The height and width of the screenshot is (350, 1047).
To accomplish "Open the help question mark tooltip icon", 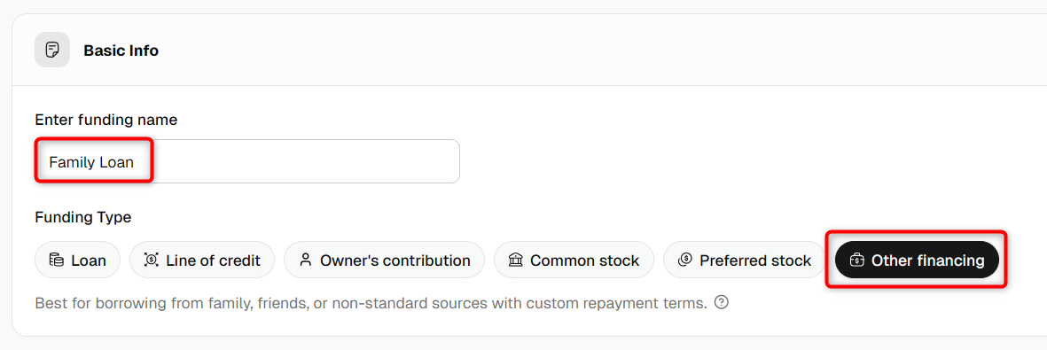I will 721,302.
